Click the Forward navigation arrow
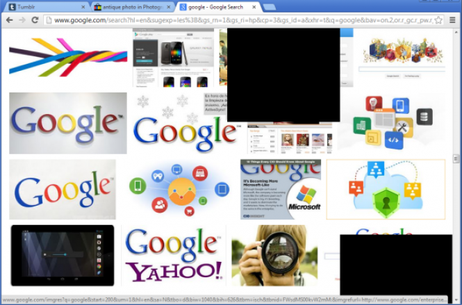The height and width of the screenshot is (305, 462). point(22,20)
